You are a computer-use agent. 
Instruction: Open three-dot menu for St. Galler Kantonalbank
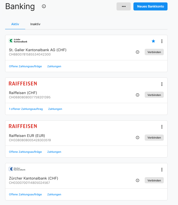[162, 41]
